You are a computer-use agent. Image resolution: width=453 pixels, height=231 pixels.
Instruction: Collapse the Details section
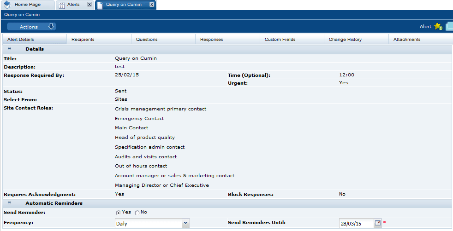click(10, 49)
